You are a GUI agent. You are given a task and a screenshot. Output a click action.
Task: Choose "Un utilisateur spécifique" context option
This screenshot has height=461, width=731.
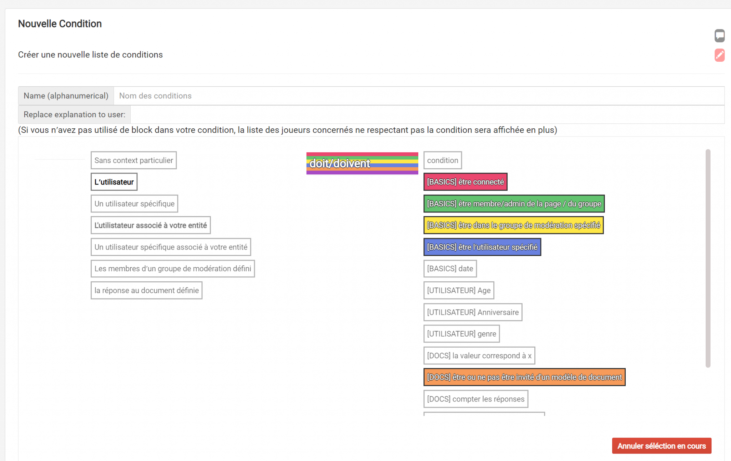pyautogui.click(x=134, y=204)
